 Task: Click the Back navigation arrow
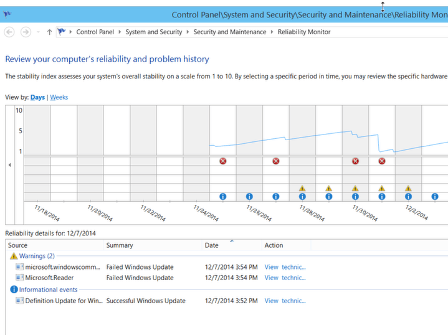tap(9, 32)
